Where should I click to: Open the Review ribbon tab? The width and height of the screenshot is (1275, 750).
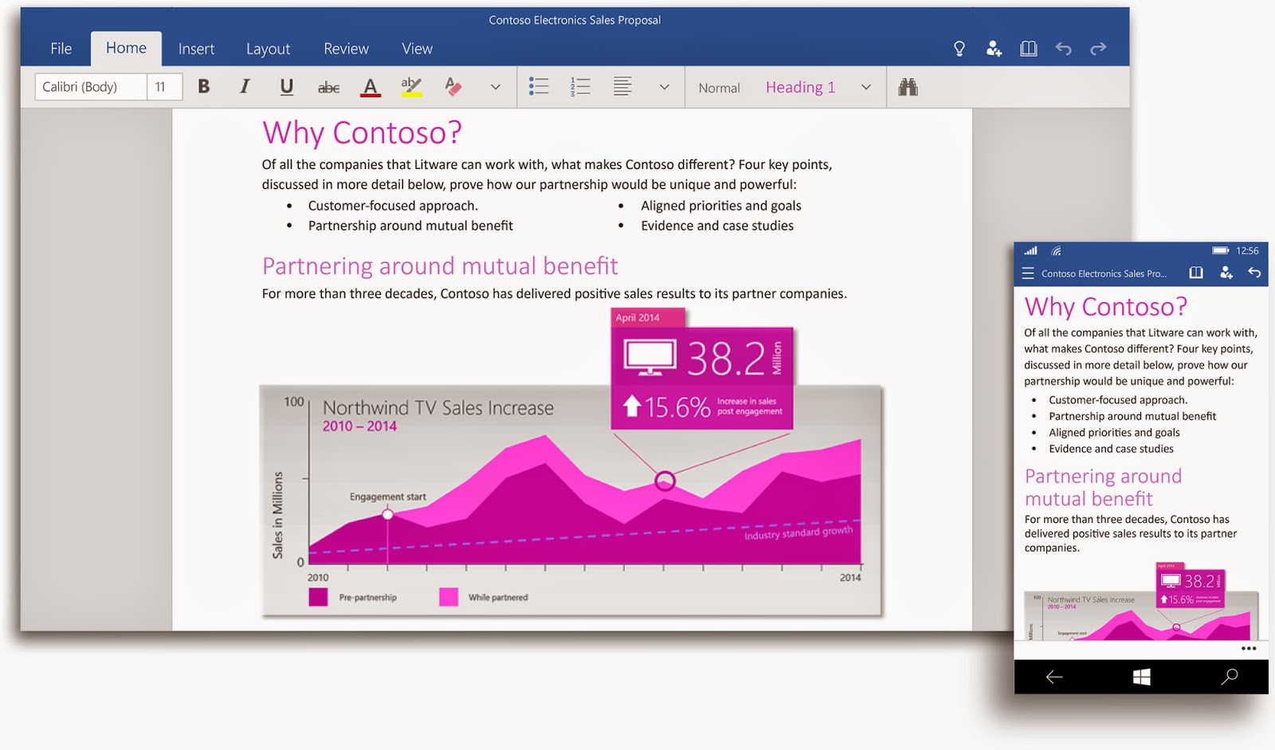[x=346, y=48]
